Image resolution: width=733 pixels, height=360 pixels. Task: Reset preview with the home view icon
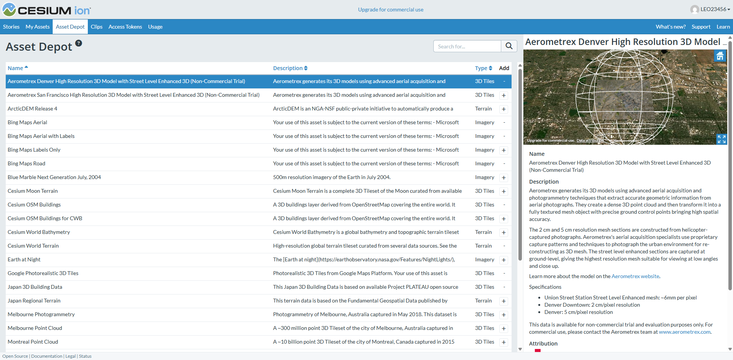[x=720, y=56]
